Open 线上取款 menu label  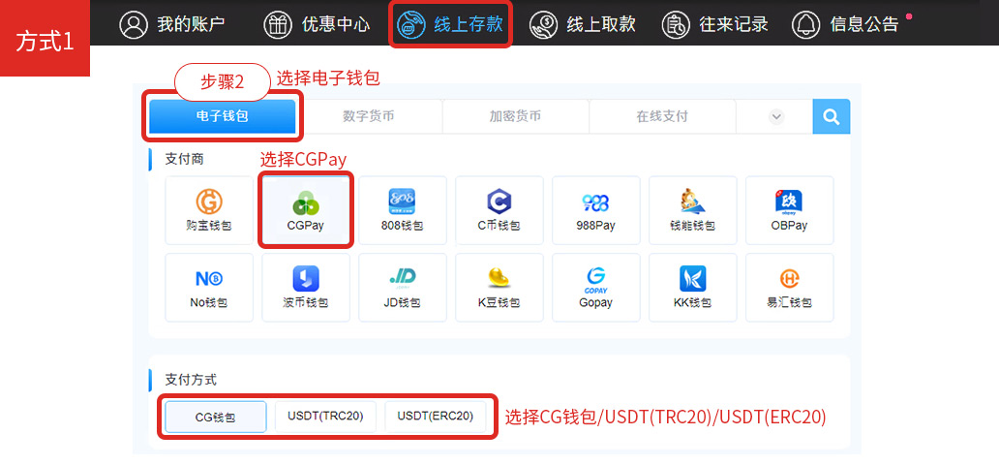[601, 25]
